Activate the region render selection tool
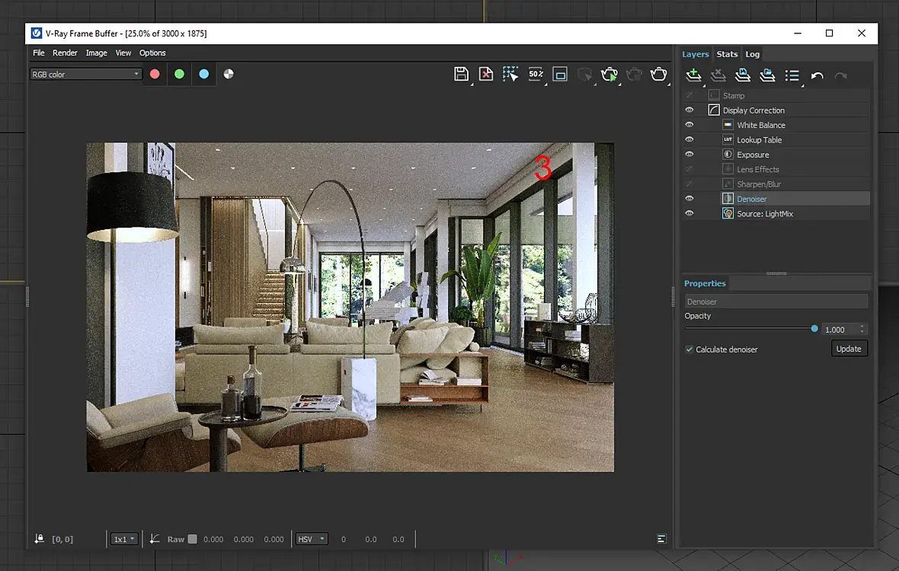 [x=510, y=74]
